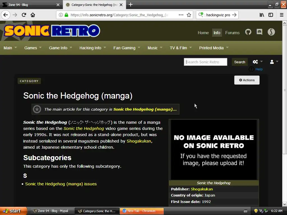
Task: Expand the Hacking Info menu
Action: point(92,48)
